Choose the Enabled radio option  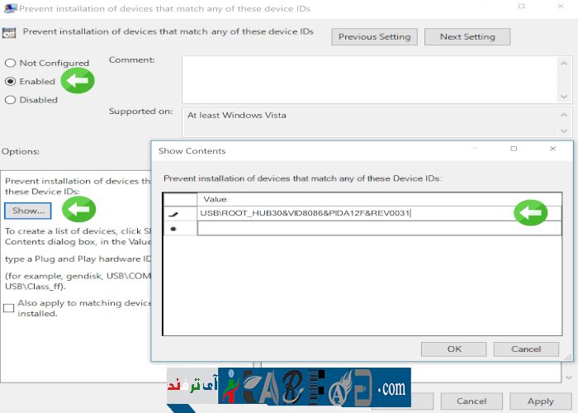tap(10, 82)
